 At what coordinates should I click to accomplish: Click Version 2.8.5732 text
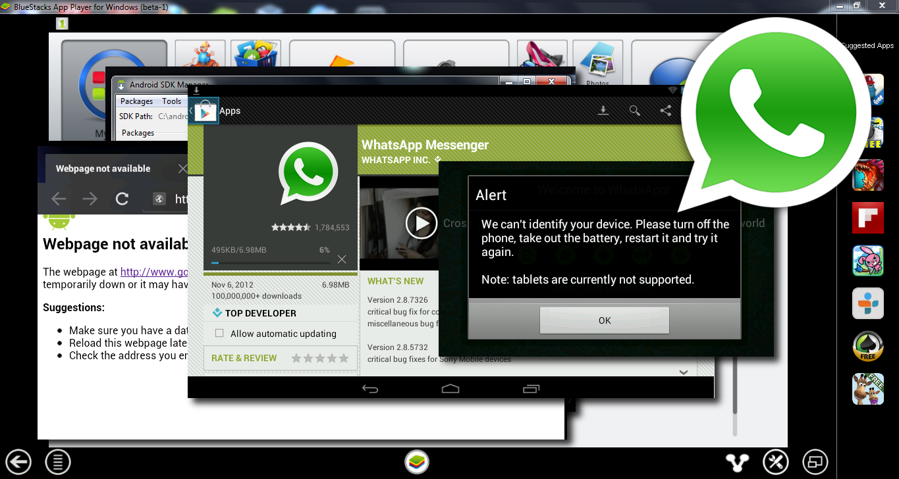click(398, 347)
